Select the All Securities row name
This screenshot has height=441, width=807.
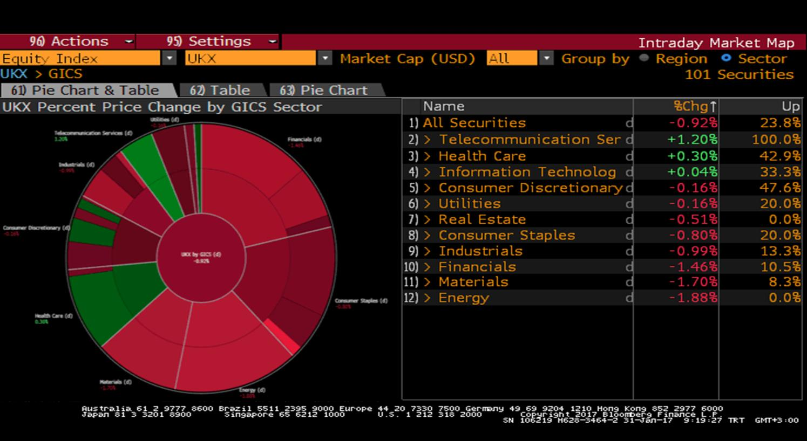pos(474,123)
